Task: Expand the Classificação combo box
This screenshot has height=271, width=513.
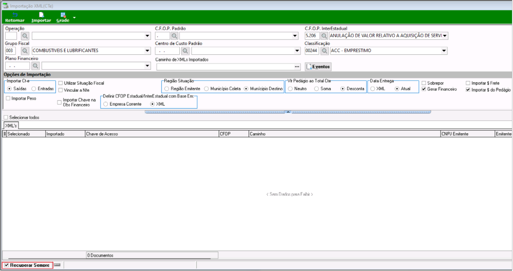Action: (444, 51)
